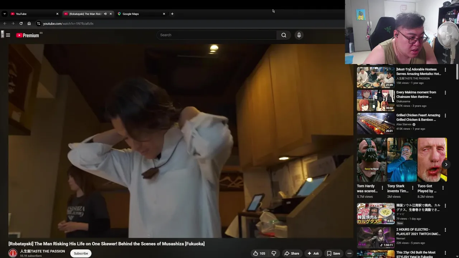The image size is (459, 258).
Task: Open This 25yr Old Built Yatai video
Action: point(416,254)
